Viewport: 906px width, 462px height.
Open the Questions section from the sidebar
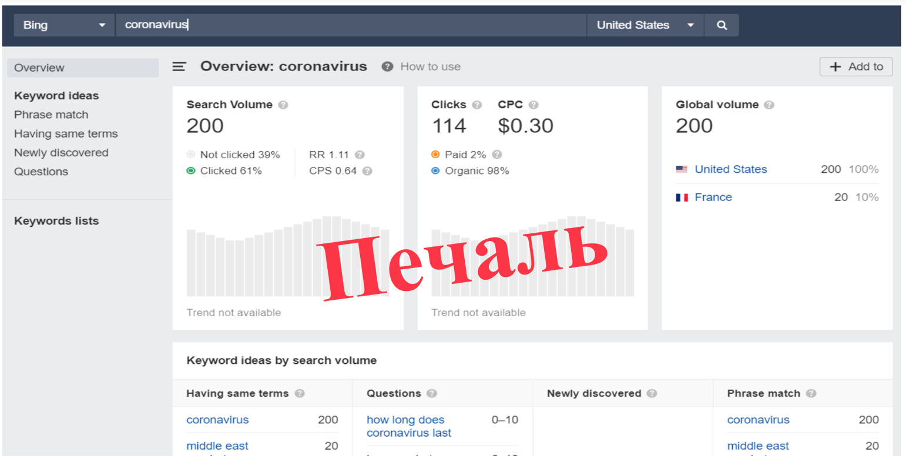[41, 171]
